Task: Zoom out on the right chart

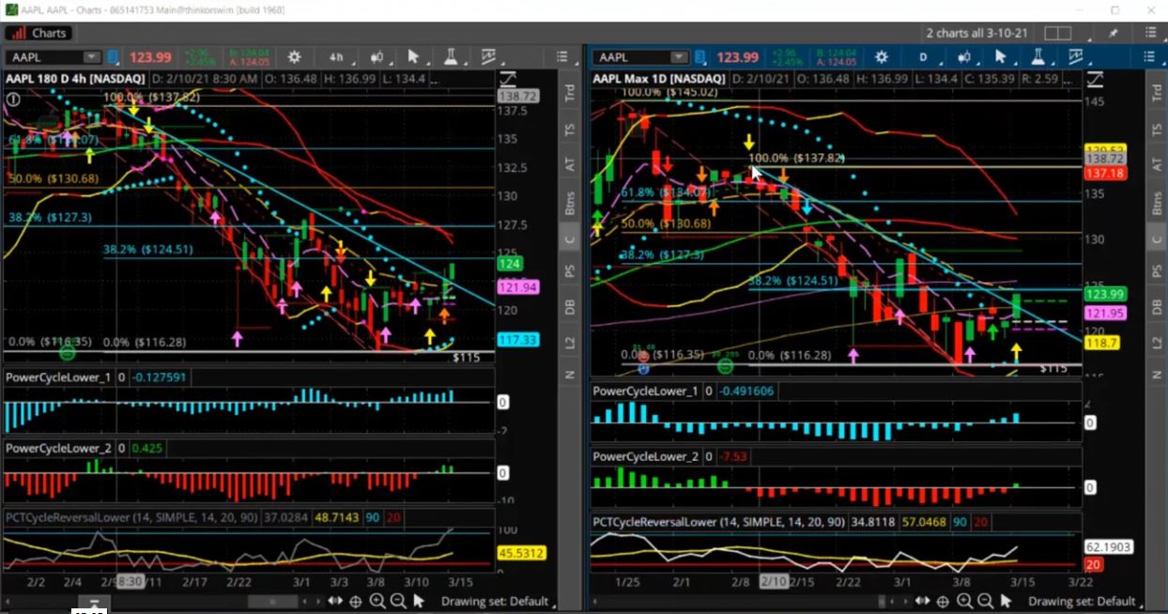Action: tap(986, 601)
